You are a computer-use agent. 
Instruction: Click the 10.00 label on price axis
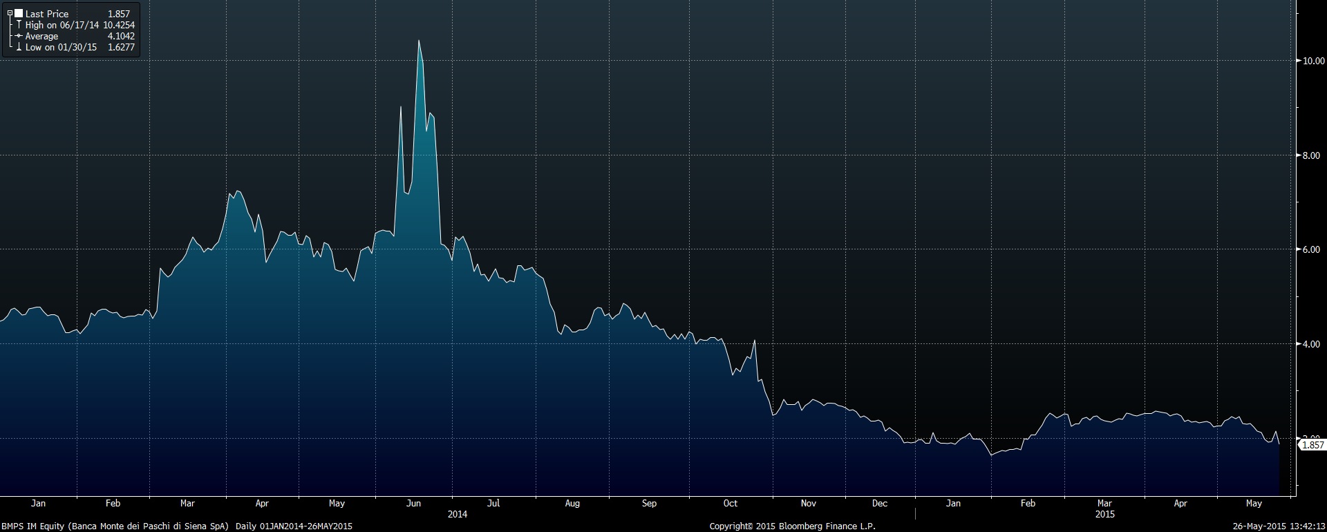coord(1312,61)
